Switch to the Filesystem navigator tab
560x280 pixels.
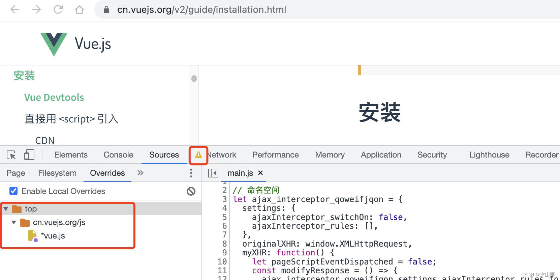click(x=57, y=173)
